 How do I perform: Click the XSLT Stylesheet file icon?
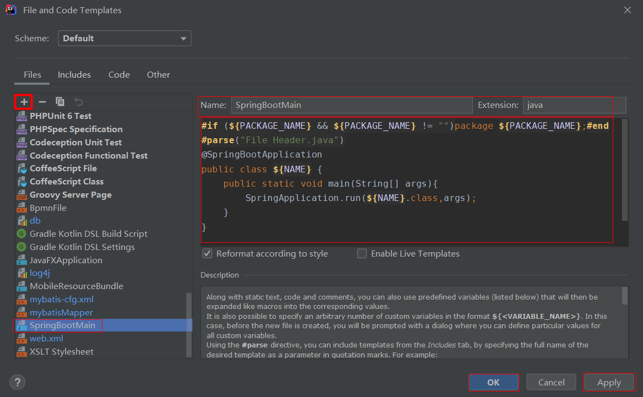[x=21, y=352]
